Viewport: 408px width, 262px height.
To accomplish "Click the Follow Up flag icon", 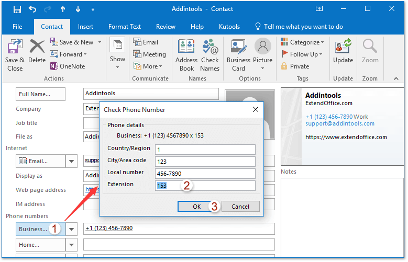I will point(284,54).
